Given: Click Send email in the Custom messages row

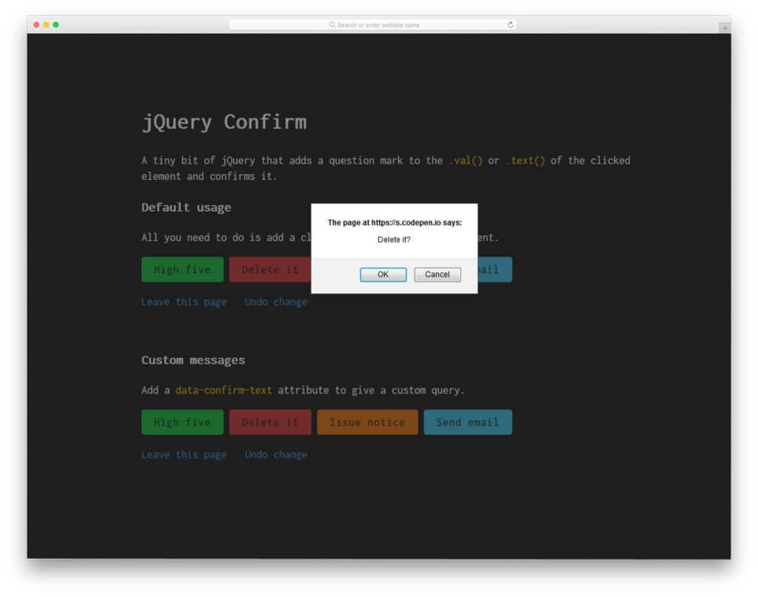Looking at the screenshot, I should tap(468, 422).
